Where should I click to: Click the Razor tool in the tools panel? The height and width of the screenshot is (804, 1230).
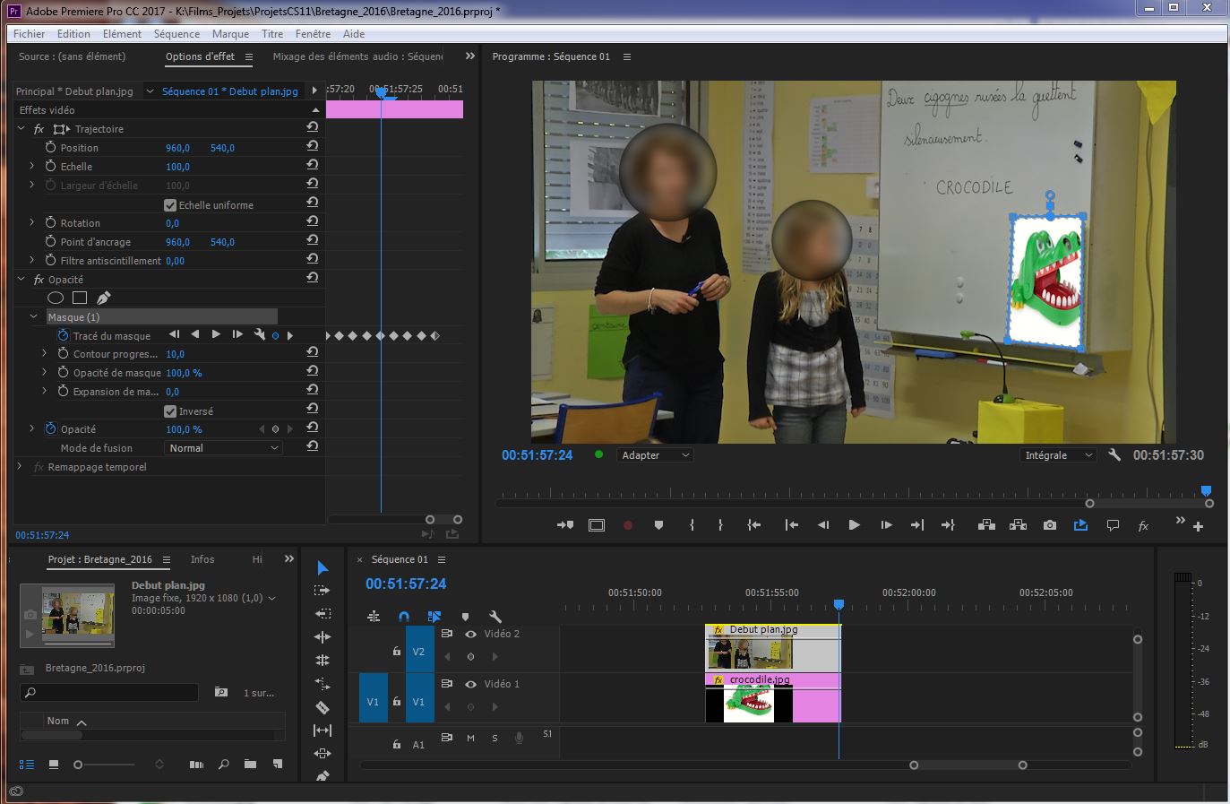(323, 707)
